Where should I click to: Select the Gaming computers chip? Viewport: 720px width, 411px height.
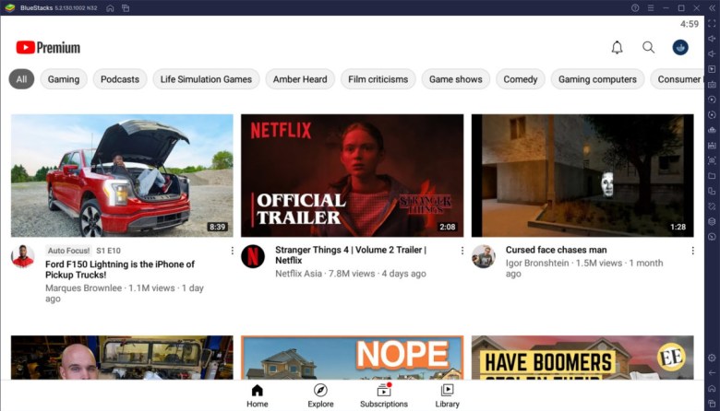coord(597,79)
